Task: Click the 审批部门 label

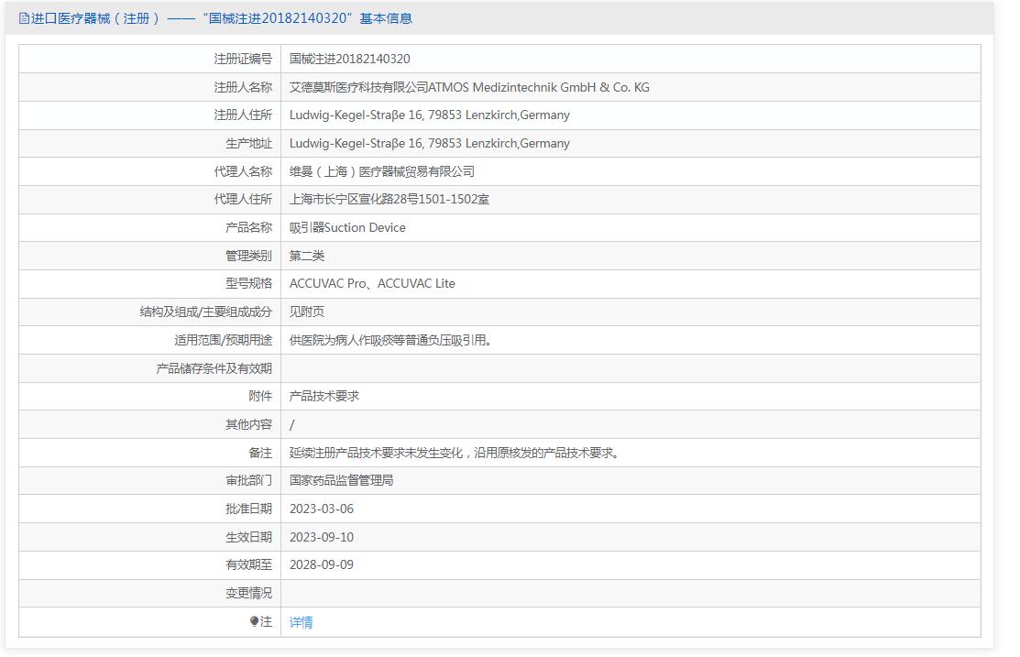Action: coord(249,481)
